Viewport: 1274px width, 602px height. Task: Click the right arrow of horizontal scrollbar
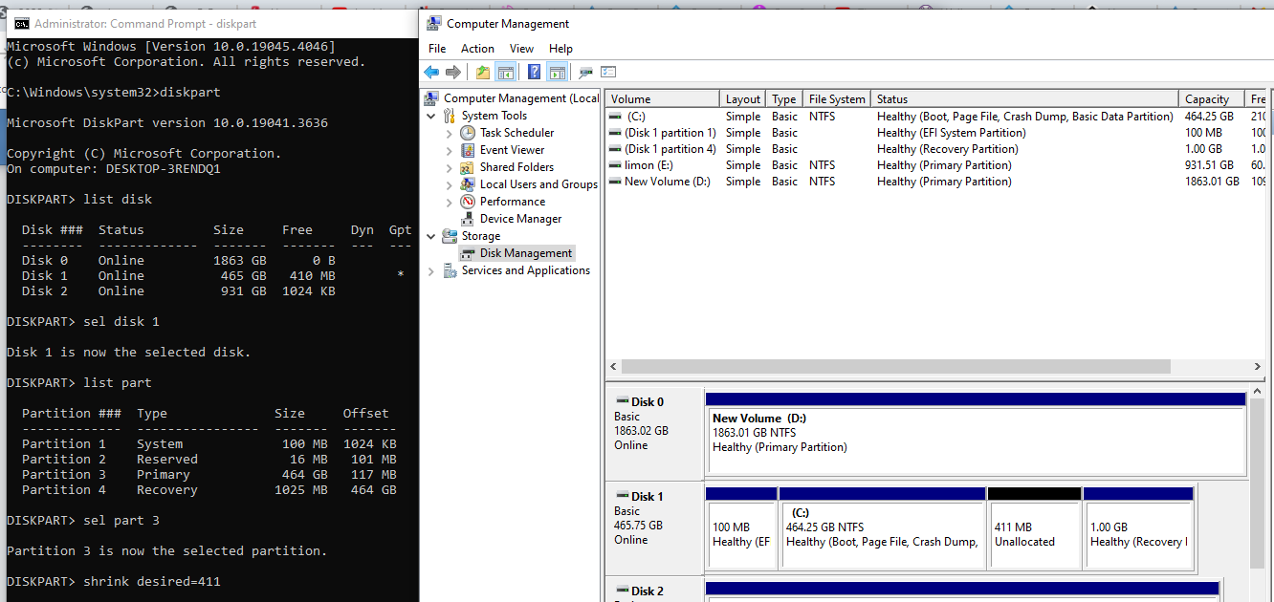click(x=1258, y=367)
